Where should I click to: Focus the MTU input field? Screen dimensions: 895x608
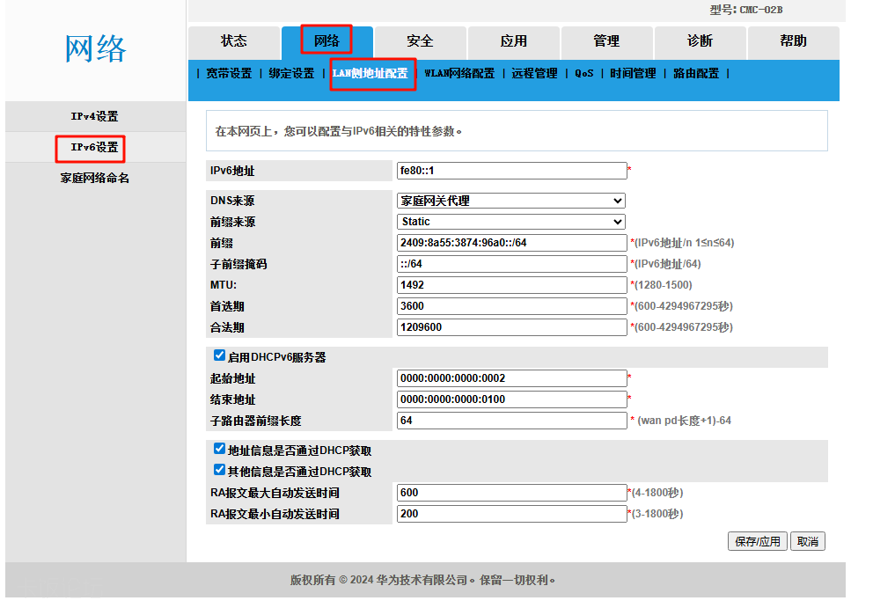(x=511, y=285)
